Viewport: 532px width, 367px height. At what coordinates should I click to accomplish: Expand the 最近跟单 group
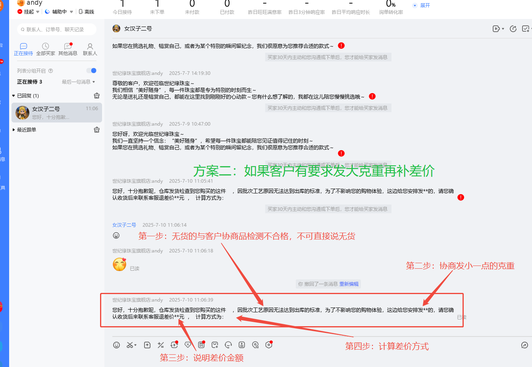[13, 130]
